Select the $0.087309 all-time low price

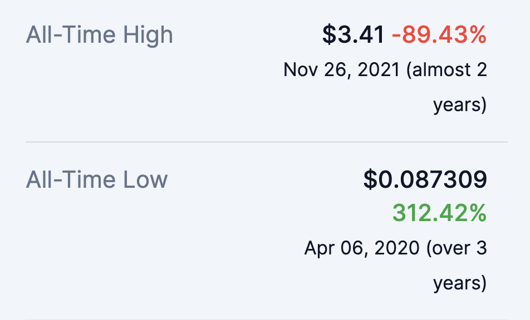tap(425, 179)
